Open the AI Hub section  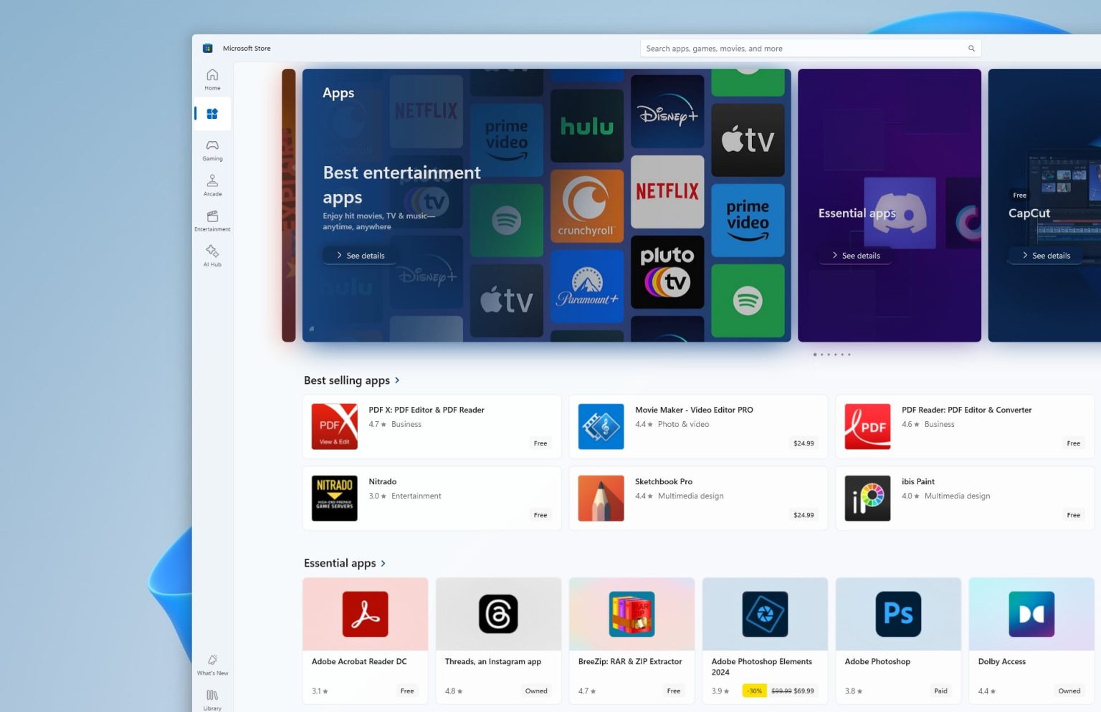212,255
